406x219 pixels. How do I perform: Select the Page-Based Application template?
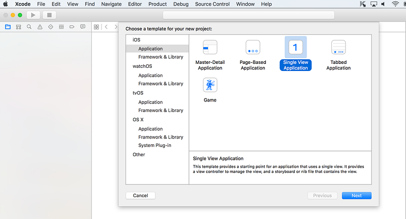[x=253, y=55]
